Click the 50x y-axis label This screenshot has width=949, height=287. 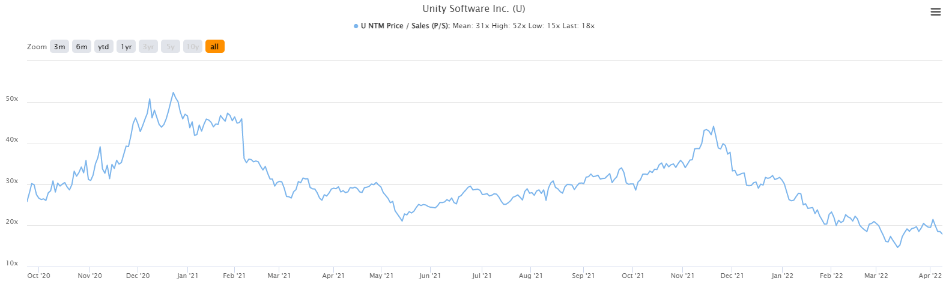[12, 98]
